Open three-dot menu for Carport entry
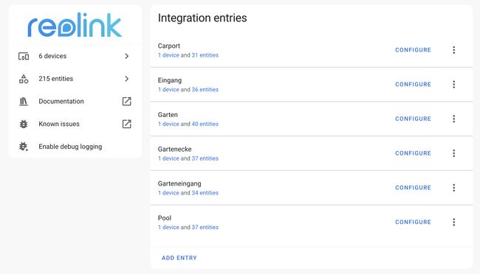Image resolution: width=480 pixels, height=274 pixels. (x=454, y=50)
